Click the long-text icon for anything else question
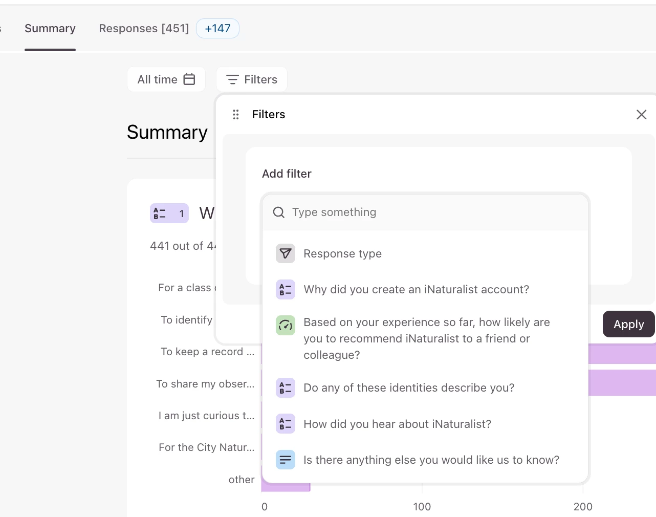Image resolution: width=656 pixels, height=517 pixels. click(x=286, y=460)
